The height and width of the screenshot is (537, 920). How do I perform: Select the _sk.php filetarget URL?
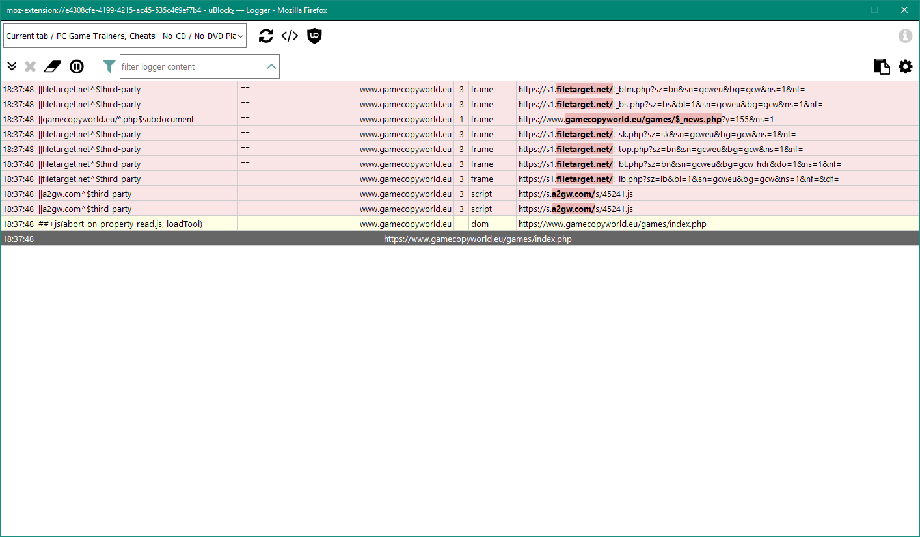[x=657, y=134]
